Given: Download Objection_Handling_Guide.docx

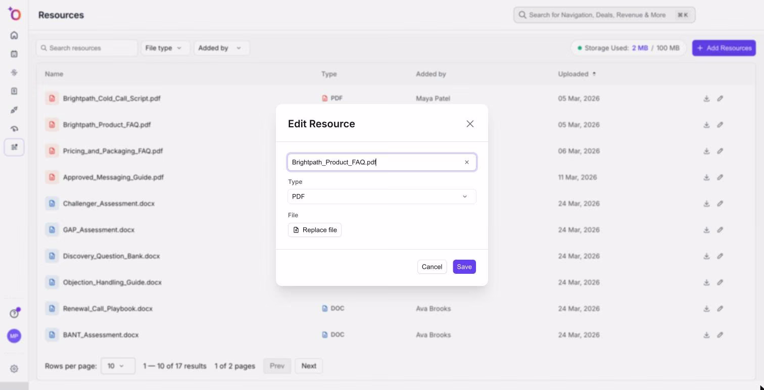Looking at the screenshot, I should click(706, 282).
